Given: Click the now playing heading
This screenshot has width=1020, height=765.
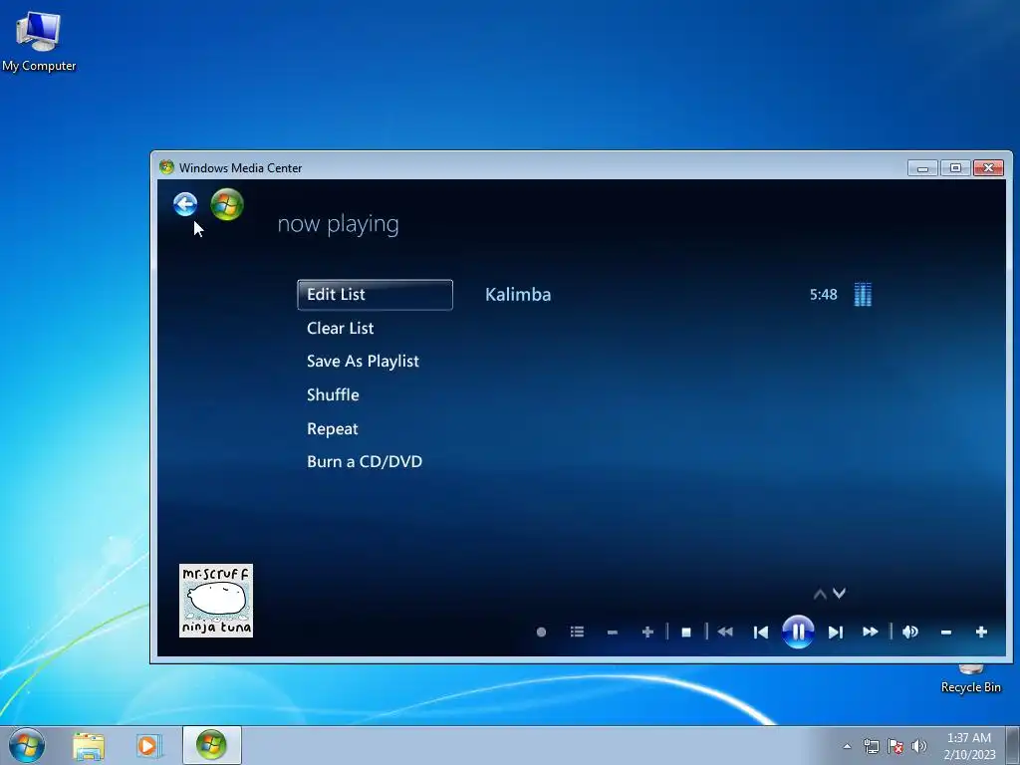Looking at the screenshot, I should coord(339,224).
